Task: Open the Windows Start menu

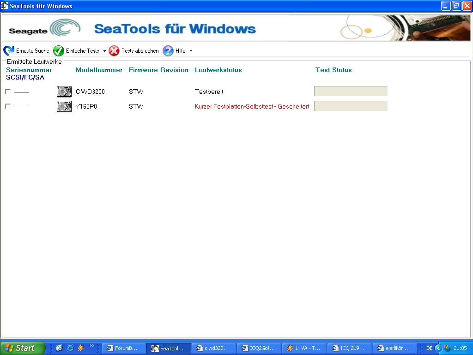Action: [22, 348]
